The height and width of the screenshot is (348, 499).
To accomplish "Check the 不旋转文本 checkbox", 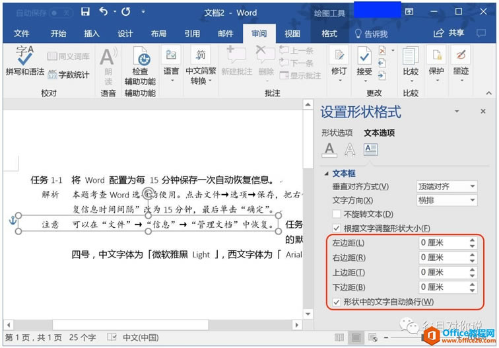I will [x=336, y=214].
